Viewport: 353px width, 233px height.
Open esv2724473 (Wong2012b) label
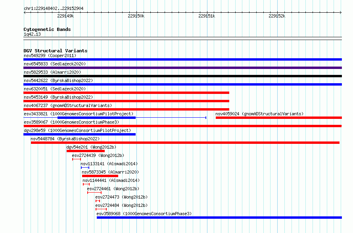click(x=121, y=197)
